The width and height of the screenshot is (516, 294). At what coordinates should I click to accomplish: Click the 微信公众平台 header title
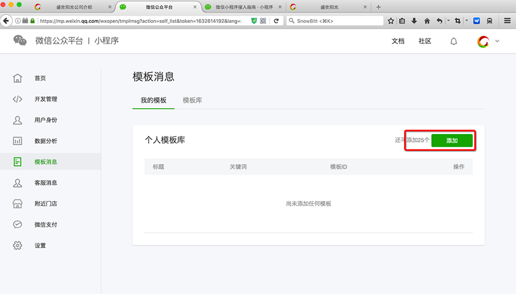[59, 41]
